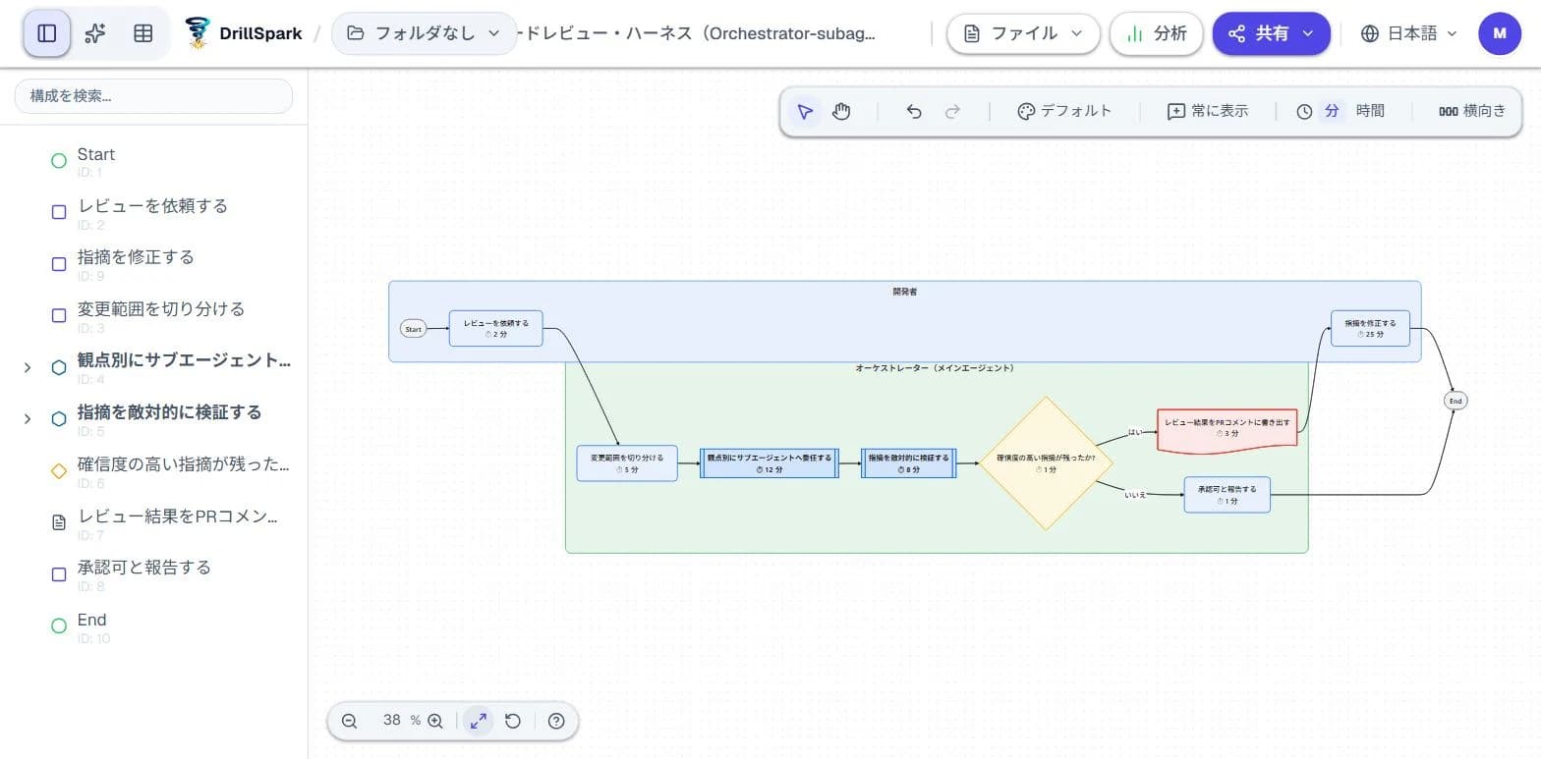
Task: Select the 確信度の高い指摘が残ったか decision diamond
Action: 1046,463
